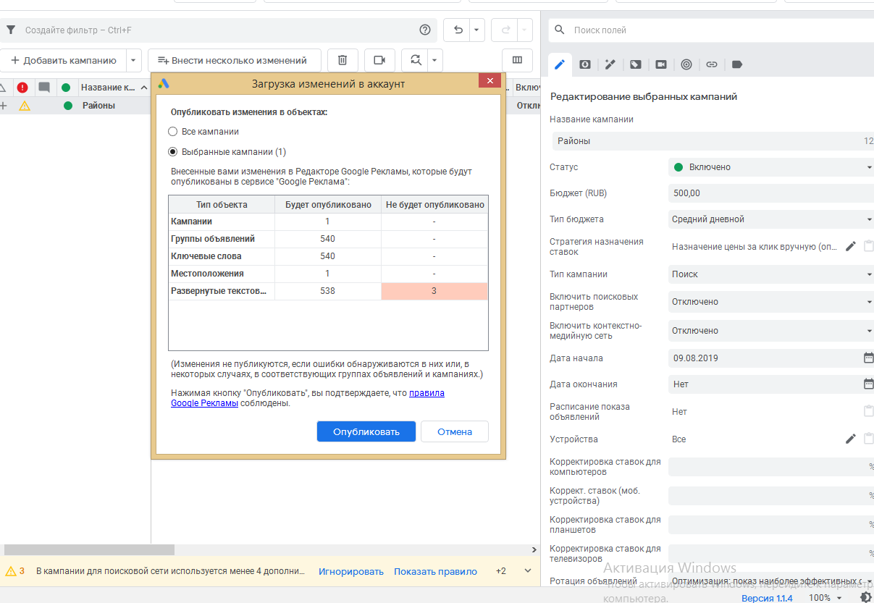This screenshot has height=603, width=874.
Task: Switch to the target bullseye tab
Action: pos(686,64)
